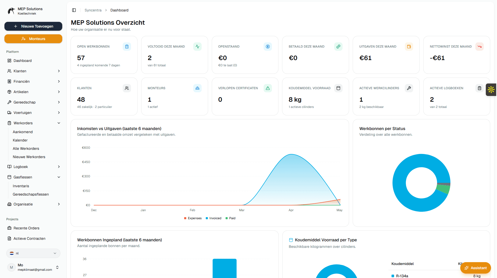Viewport: 497px width, 278px height.
Task: Click the Openstaand euro coin icon
Action: [x=268, y=47]
